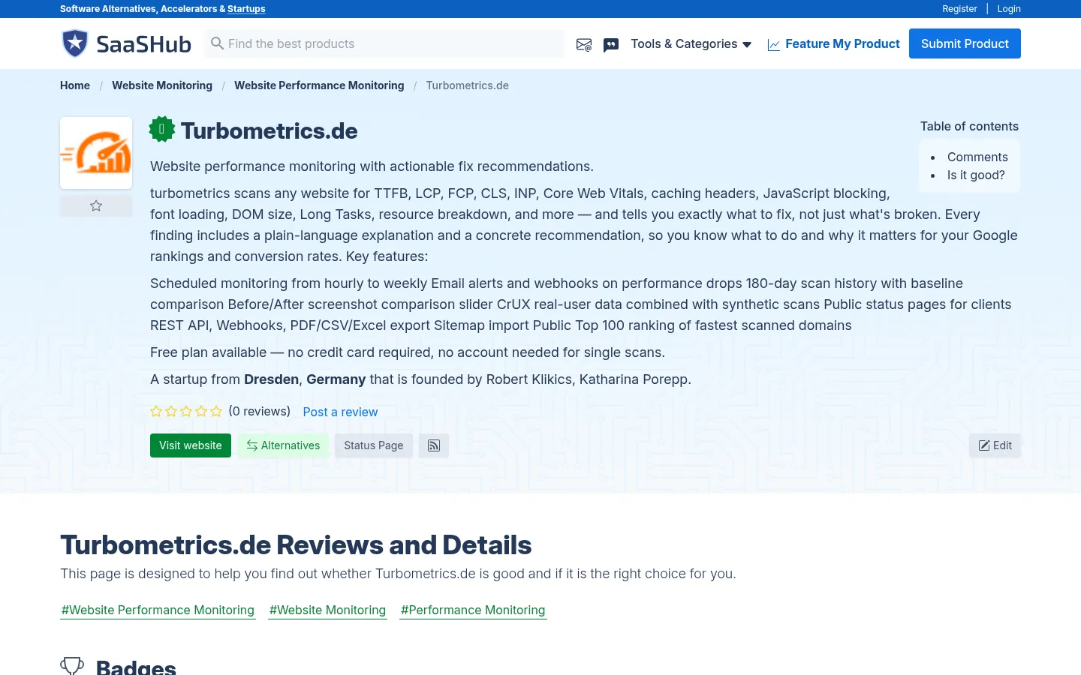Open #Website Monitoring tag
Viewport: 1081px width, 675px height.
pos(327,610)
